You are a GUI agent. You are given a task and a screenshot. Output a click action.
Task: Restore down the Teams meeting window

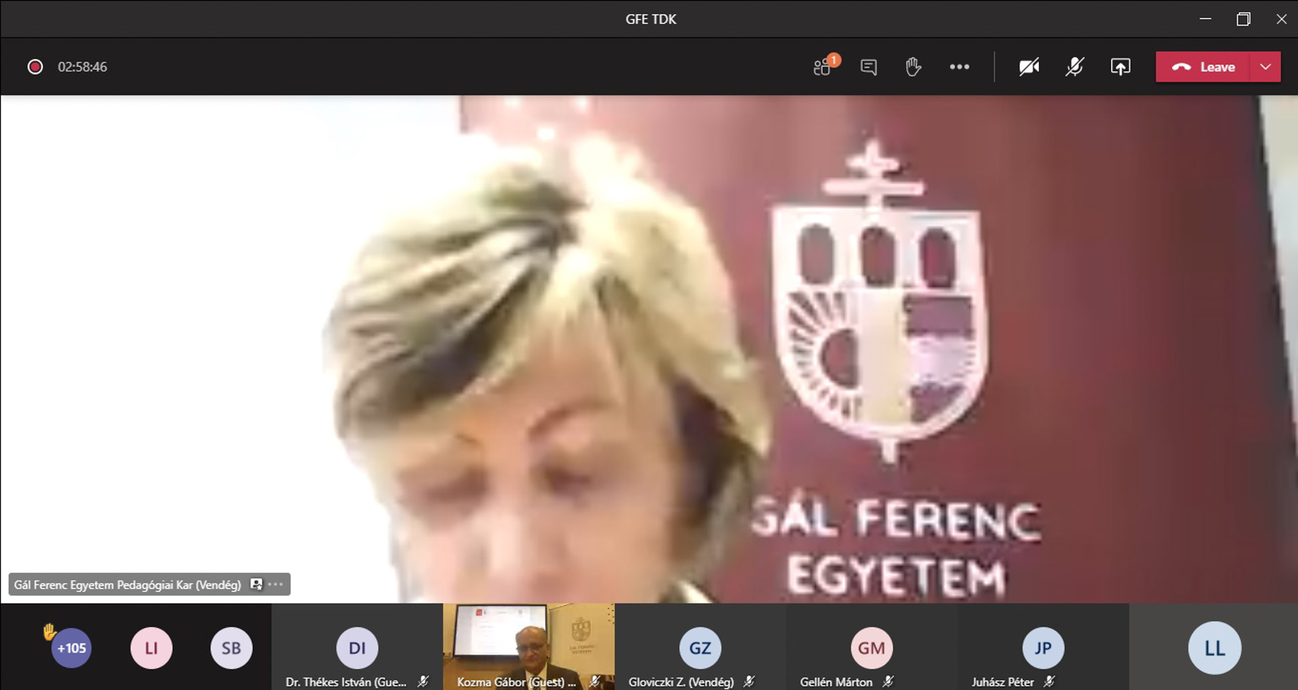coord(1243,19)
